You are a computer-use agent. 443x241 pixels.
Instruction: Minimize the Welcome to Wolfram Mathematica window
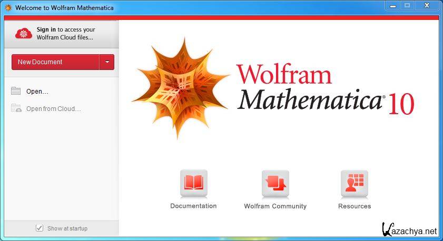[392, 5]
